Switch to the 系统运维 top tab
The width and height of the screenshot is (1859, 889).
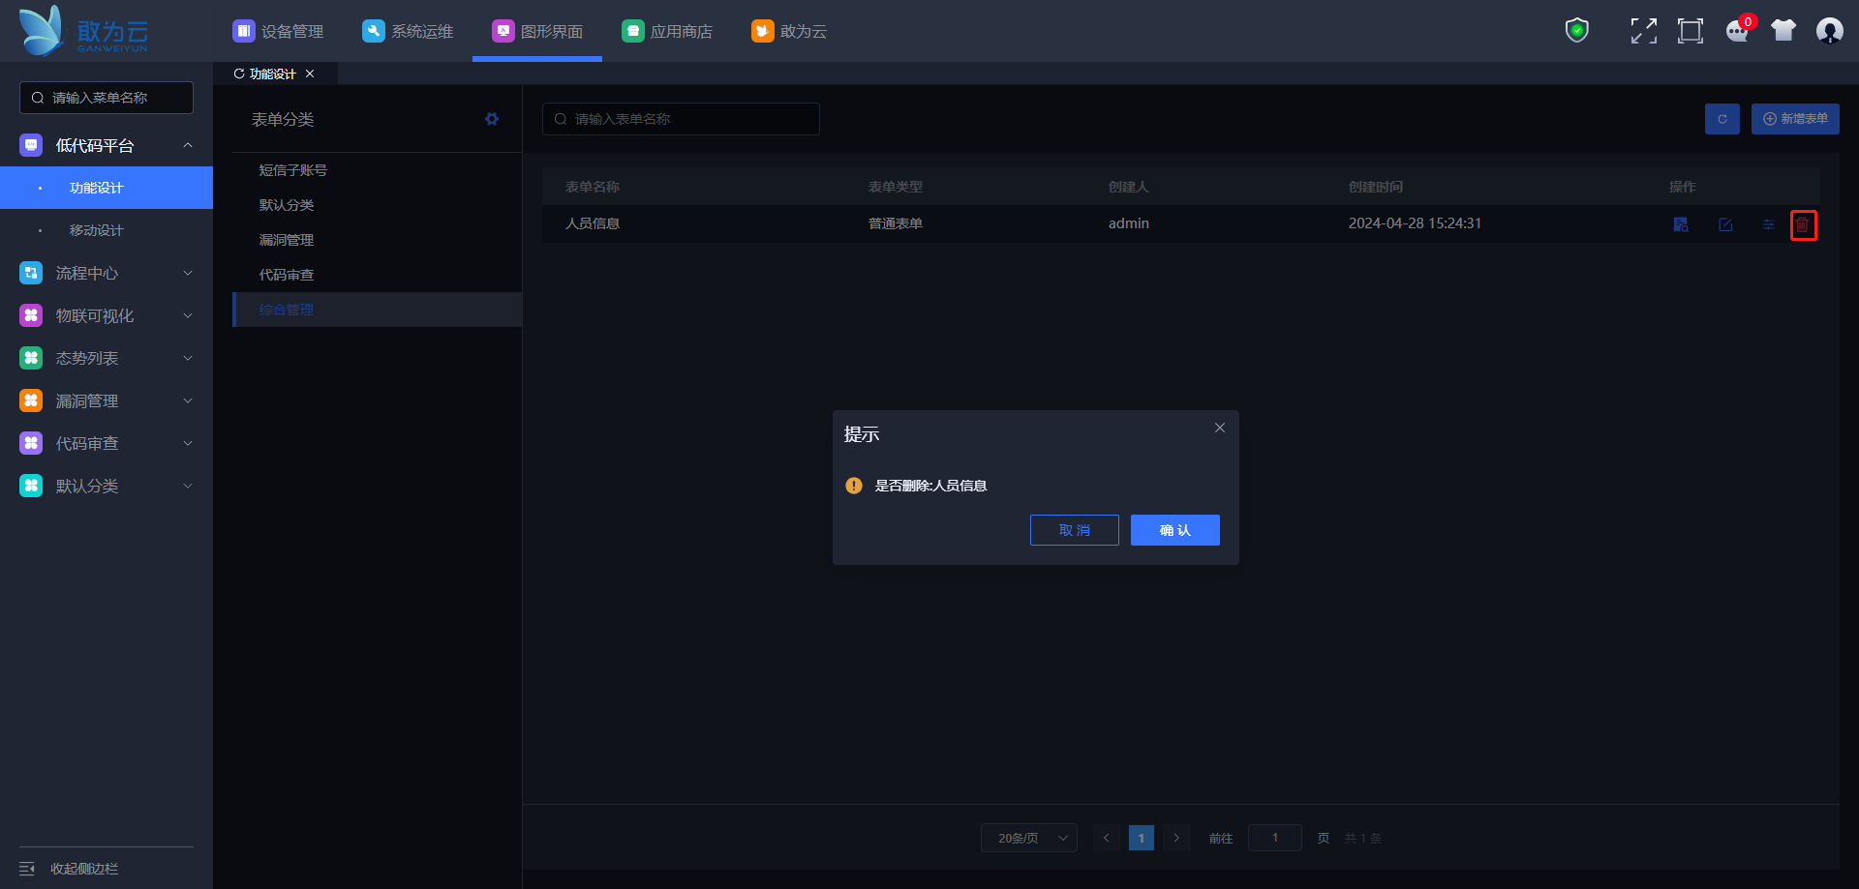(408, 31)
